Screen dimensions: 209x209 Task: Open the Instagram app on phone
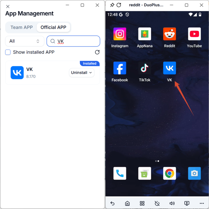click(120, 34)
